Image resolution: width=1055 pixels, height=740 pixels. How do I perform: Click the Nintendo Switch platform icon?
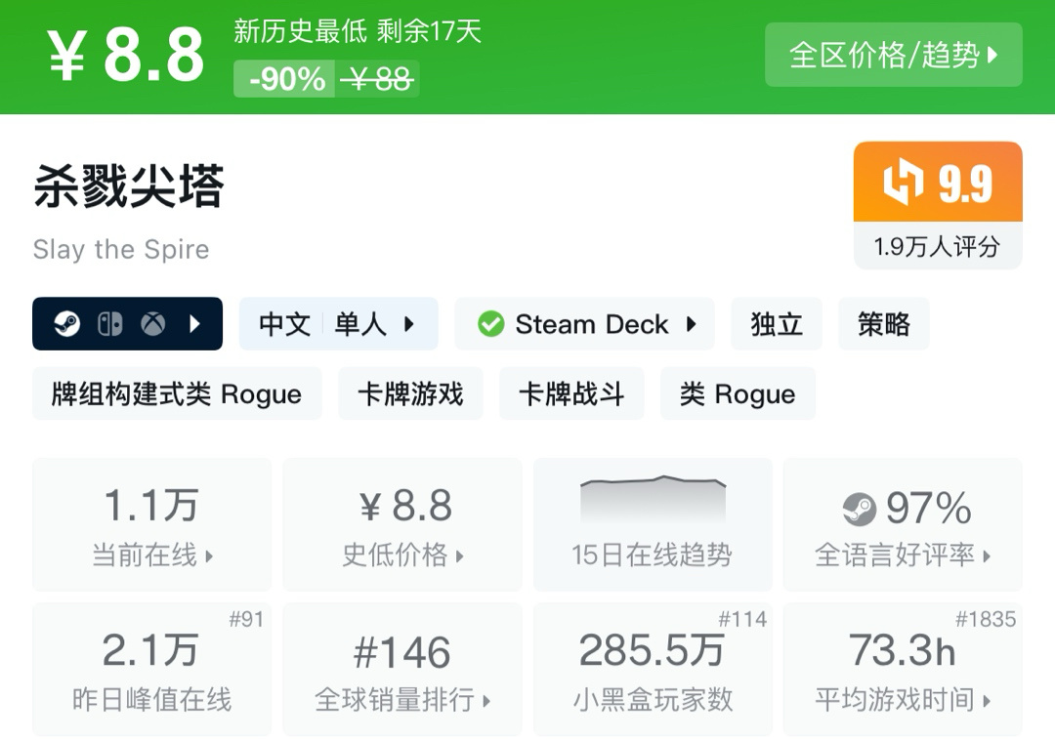(x=109, y=324)
